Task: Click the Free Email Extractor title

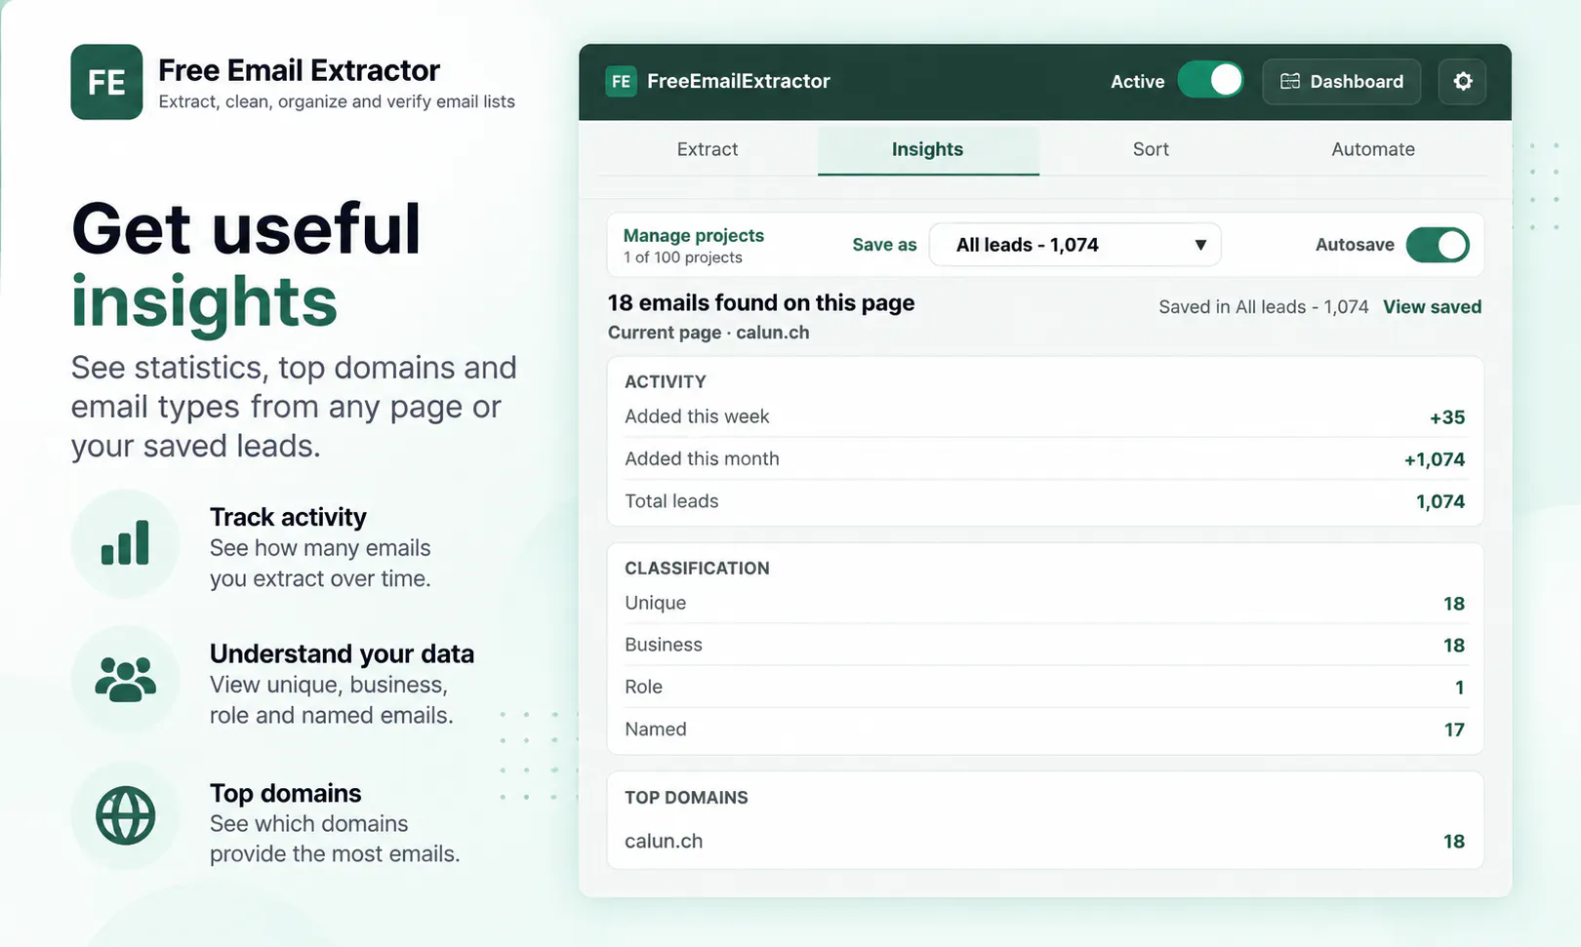Action: coord(299,70)
